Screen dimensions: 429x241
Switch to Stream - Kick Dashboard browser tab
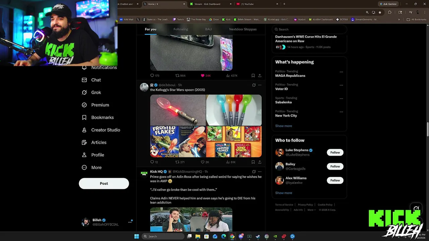[x=210, y=4]
